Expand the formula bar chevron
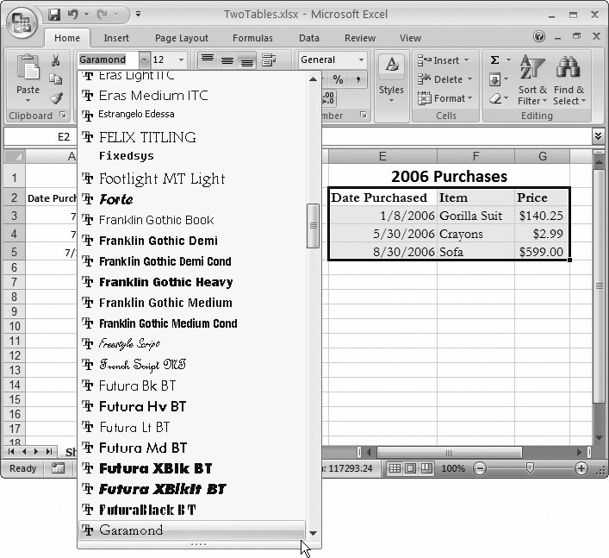The image size is (609, 558). [598, 135]
